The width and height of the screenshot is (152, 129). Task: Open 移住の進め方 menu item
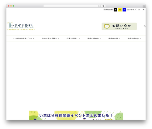pos(93,38)
